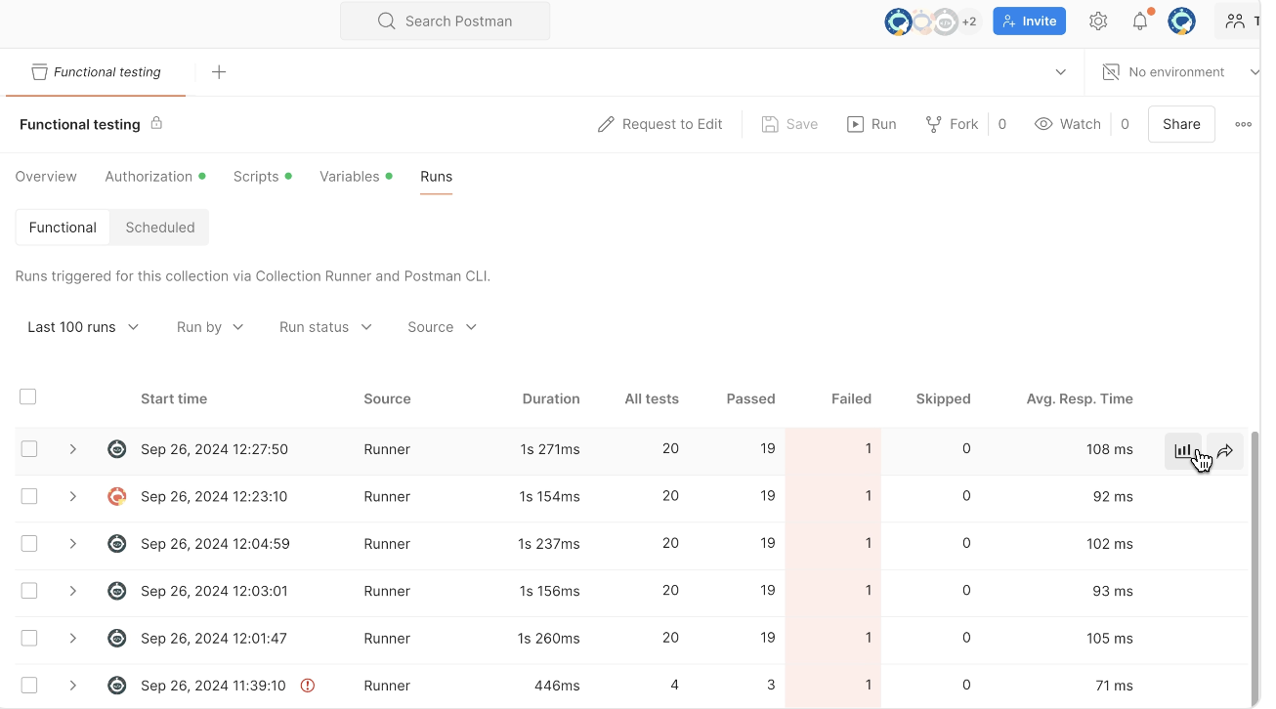Check the box for the 12:27:50 run
The width and height of the screenshot is (1276, 709).
click(x=29, y=449)
